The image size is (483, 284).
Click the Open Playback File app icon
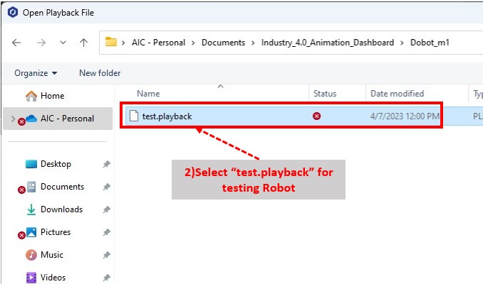point(13,13)
